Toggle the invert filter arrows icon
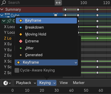The height and width of the screenshot is (94, 111). point(58,3)
